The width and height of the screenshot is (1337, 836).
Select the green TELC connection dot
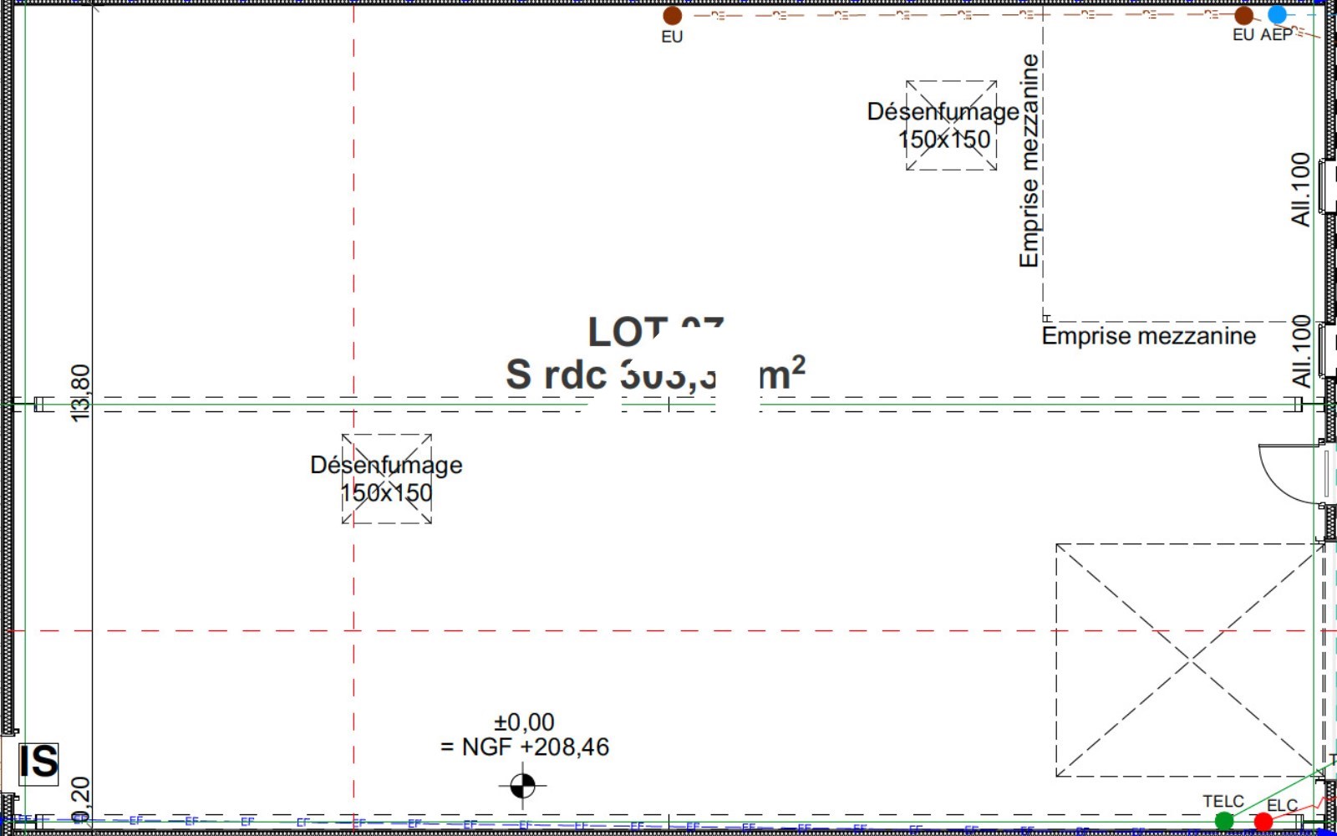1224,822
